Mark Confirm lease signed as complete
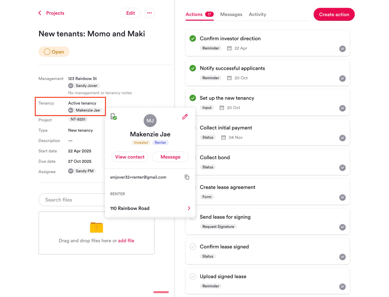The image size is (389, 297). click(x=193, y=247)
